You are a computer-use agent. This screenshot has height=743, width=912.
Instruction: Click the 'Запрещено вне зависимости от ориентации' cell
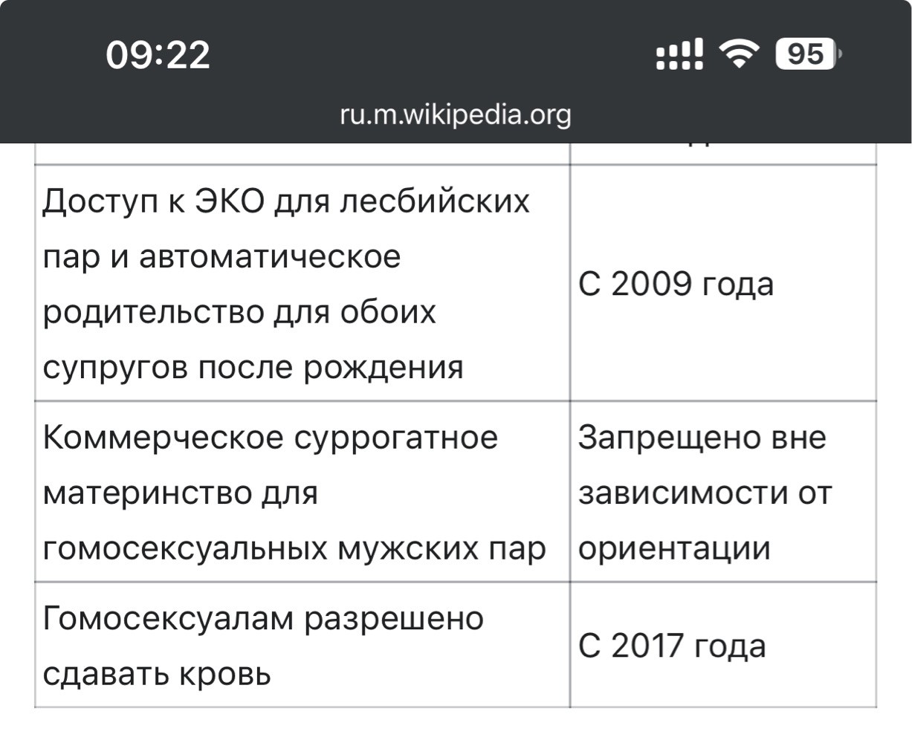(723, 492)
